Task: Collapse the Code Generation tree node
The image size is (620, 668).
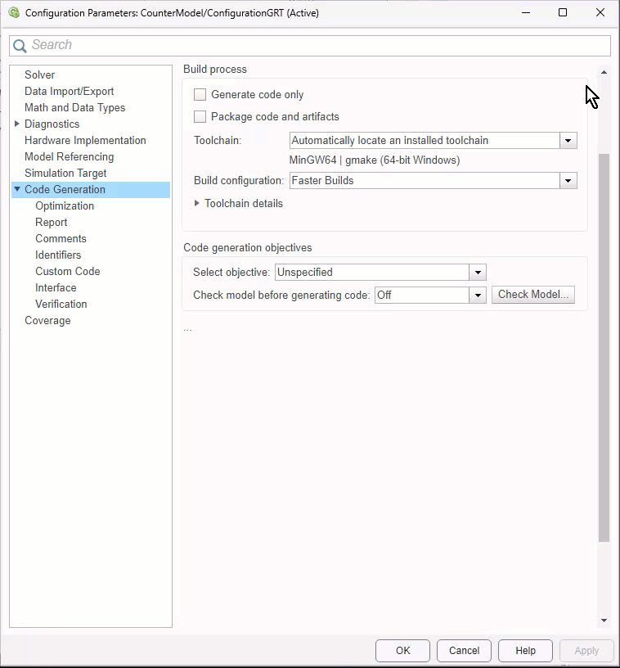Action: pyautogui.click(x=17, y=190)
